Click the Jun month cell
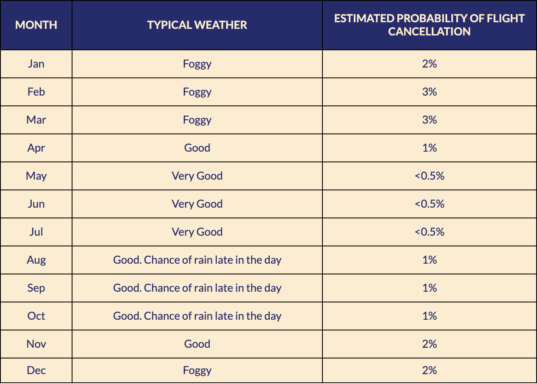The height and width of the screenshot is (384, 537). click(x=36, y=204)
